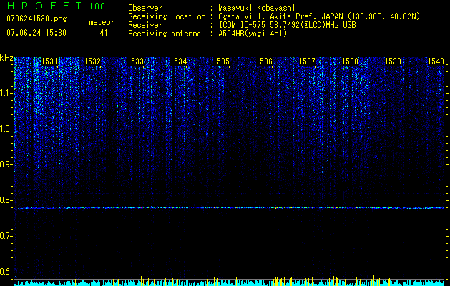450x286 pixels.
Task: Click the 1534 time marker
Action: pyautogui.click(x=179, y=61)
